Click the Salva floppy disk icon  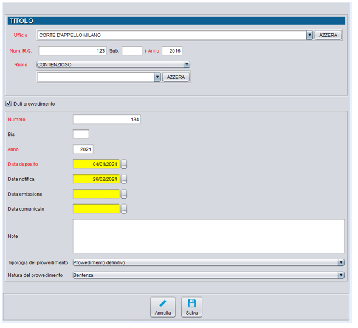[x=191, y=303]
